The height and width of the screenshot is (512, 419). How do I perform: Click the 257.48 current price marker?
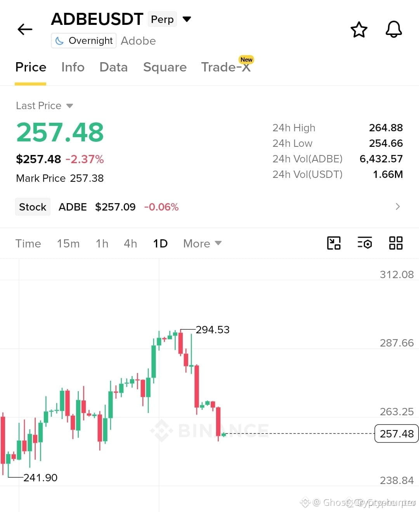396,434
